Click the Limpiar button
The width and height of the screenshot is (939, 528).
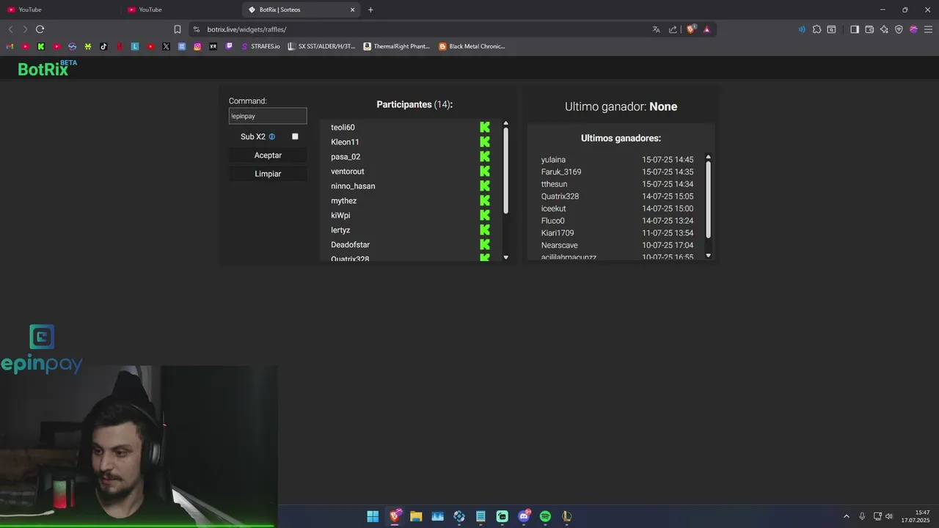268,174
